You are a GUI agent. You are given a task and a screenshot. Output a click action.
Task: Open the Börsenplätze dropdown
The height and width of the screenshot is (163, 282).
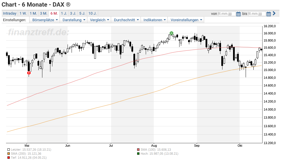pyautogui.click(x=45, y=20)
